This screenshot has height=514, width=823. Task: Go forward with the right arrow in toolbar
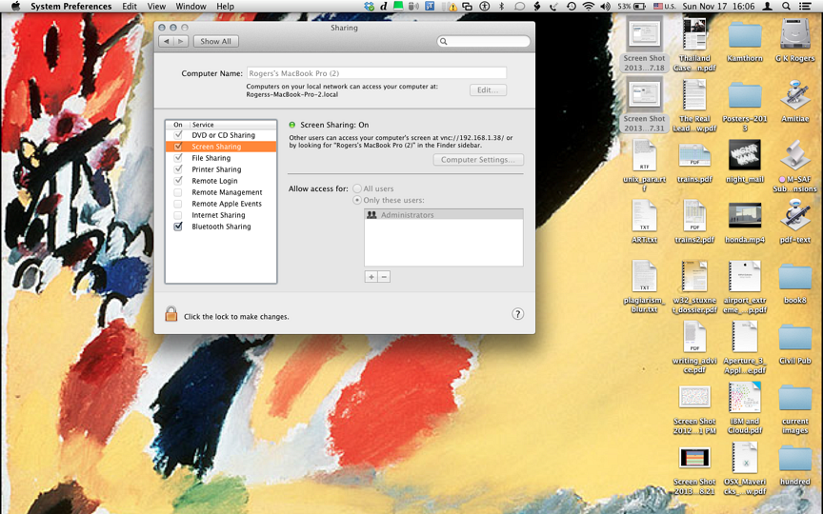coord(181,41)
